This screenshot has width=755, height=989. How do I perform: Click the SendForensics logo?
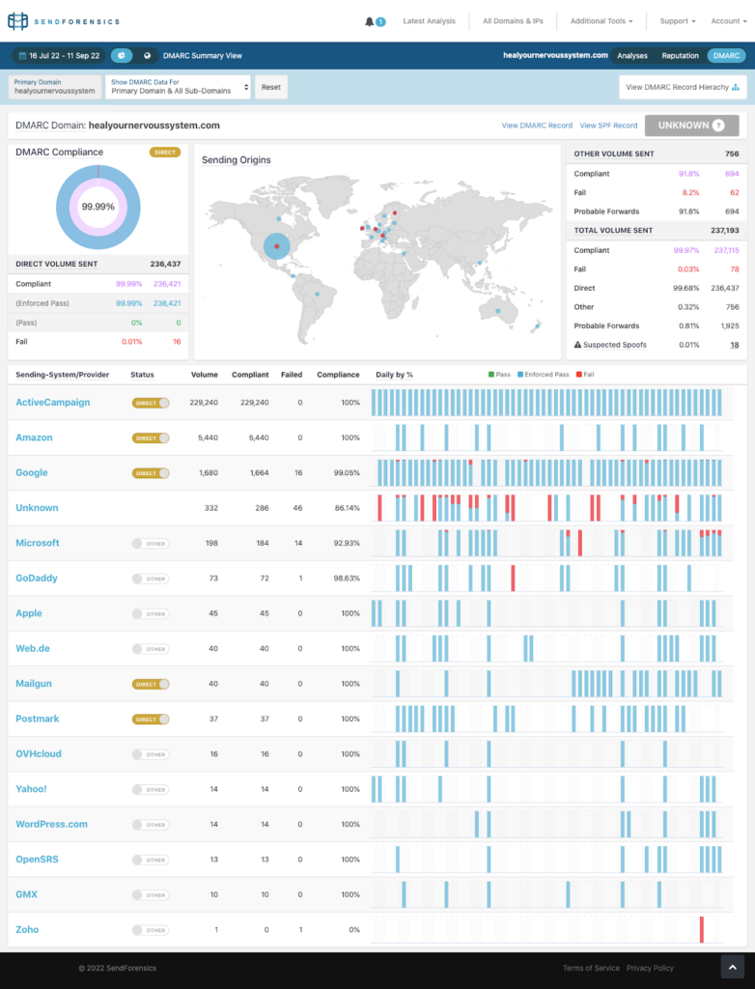click(x=63, y=21)
